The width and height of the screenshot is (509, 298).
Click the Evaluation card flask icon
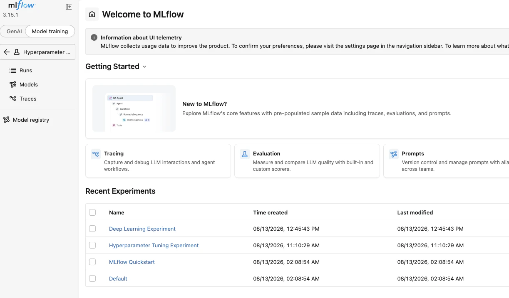(245, 154)
